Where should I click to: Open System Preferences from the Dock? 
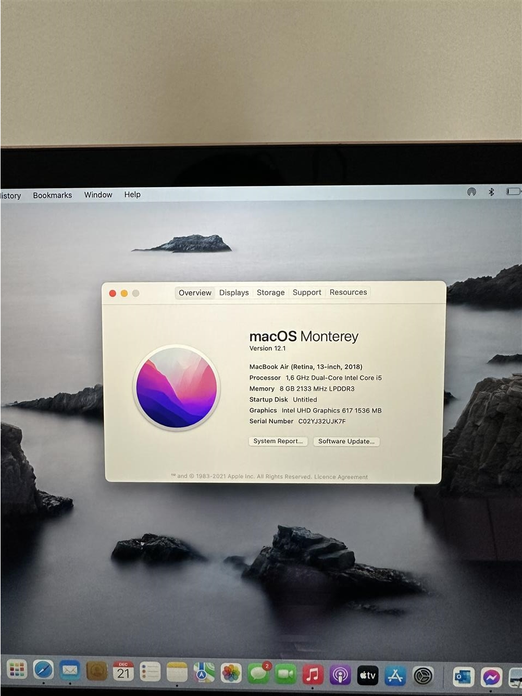423,676
